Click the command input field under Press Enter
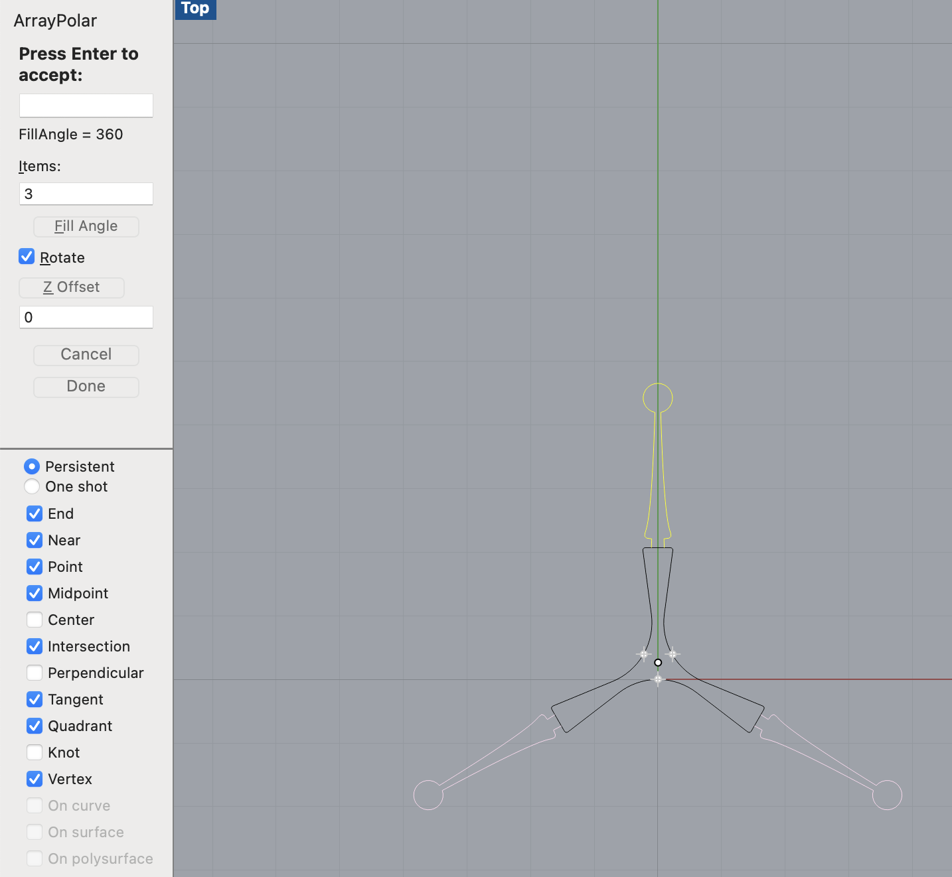952x877 pixels. tap(86, 105)
